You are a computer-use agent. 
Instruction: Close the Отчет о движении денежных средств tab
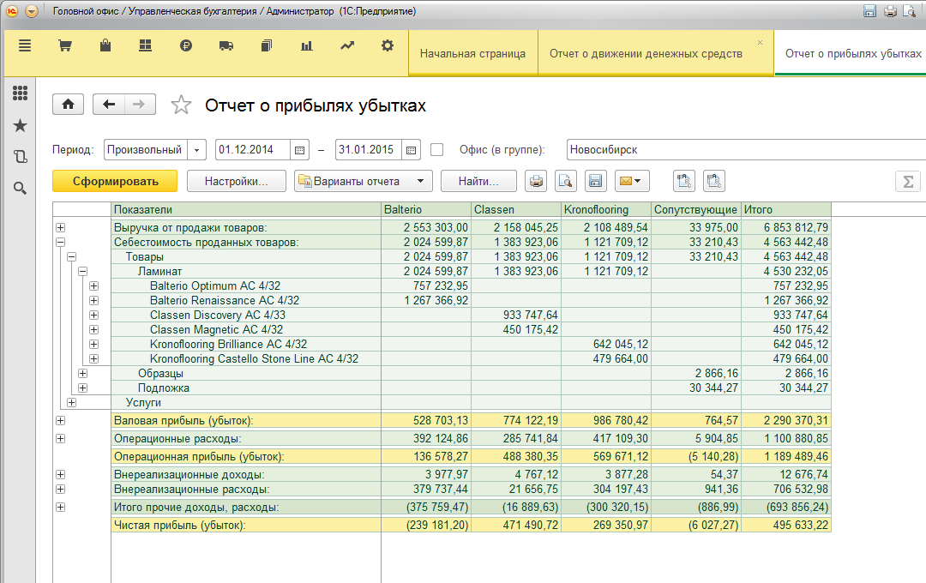click(x=760, y=43)
